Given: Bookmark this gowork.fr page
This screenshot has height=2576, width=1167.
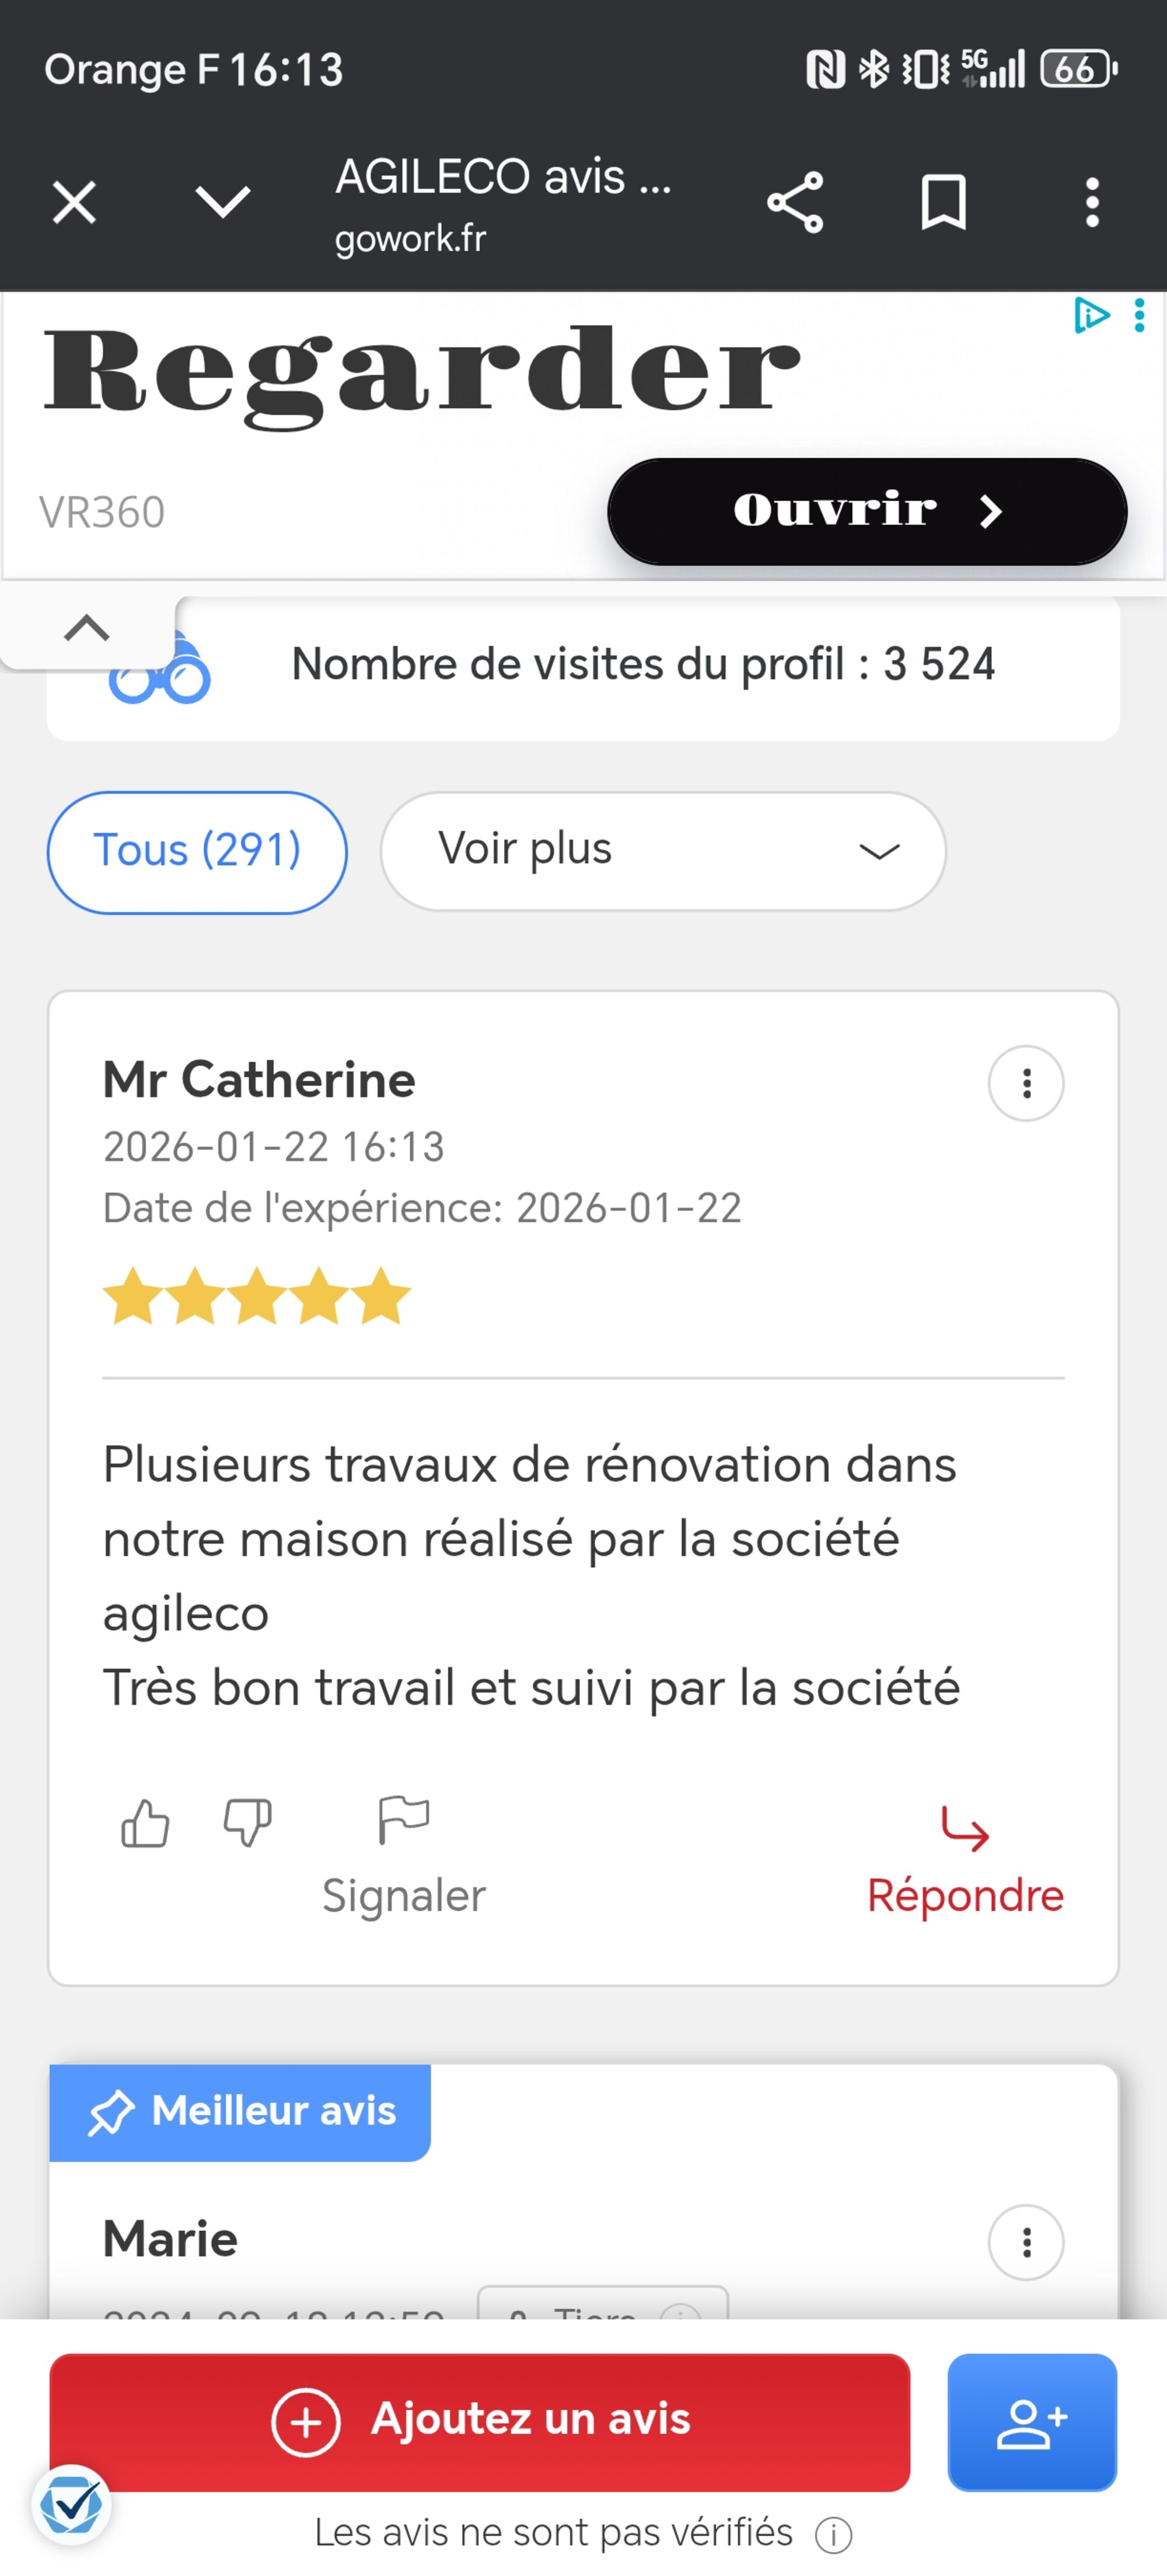Looking at the screenshot, I should [x=942, y=203].
